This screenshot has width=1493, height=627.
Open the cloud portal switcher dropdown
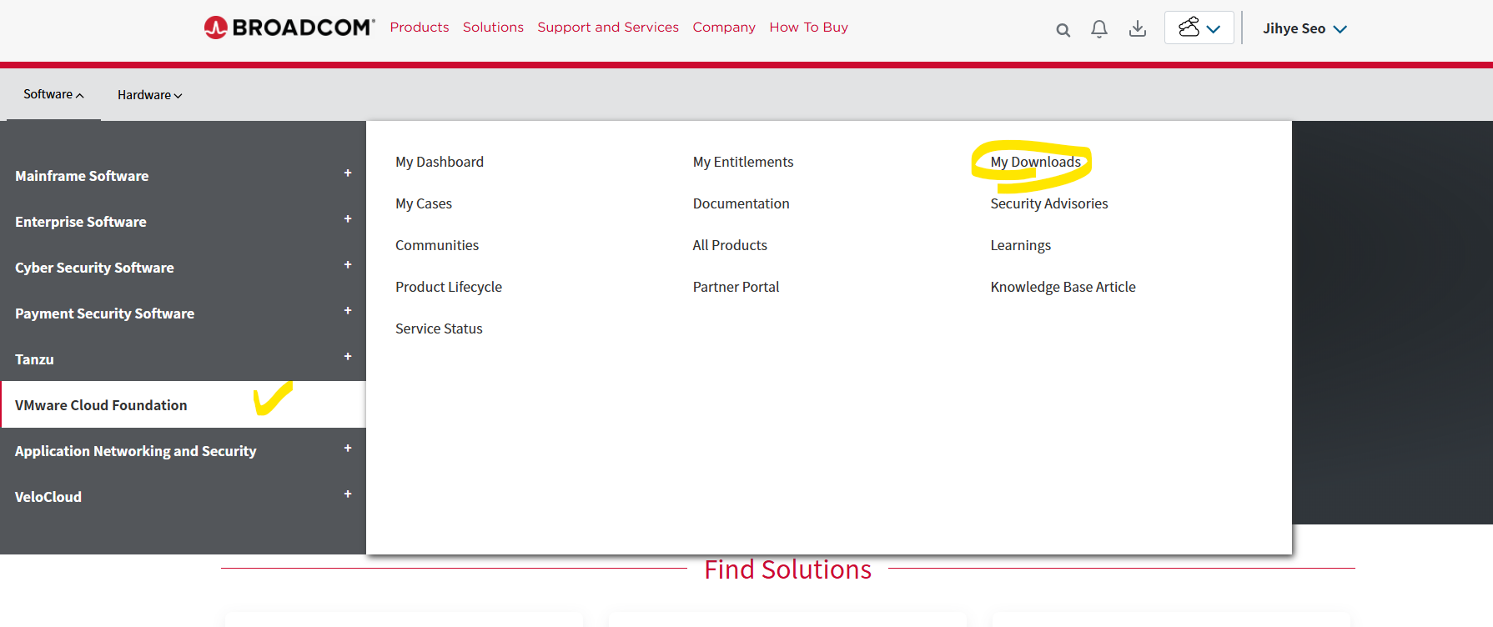pos(1199,28)
